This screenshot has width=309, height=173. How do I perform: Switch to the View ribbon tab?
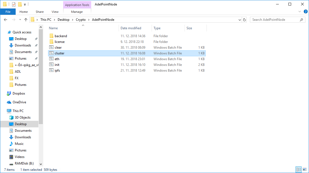[x=55, y=12]
